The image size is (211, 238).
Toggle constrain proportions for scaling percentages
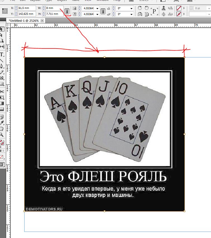(x=103, y=11)
